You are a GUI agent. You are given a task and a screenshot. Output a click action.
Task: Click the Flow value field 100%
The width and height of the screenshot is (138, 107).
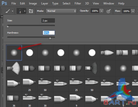[x=126, y=11]
